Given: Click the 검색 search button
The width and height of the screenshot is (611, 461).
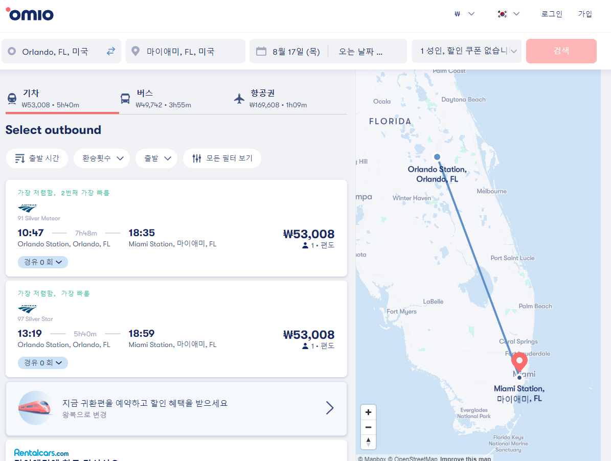Looking at the screenshot, I should 561,51.
